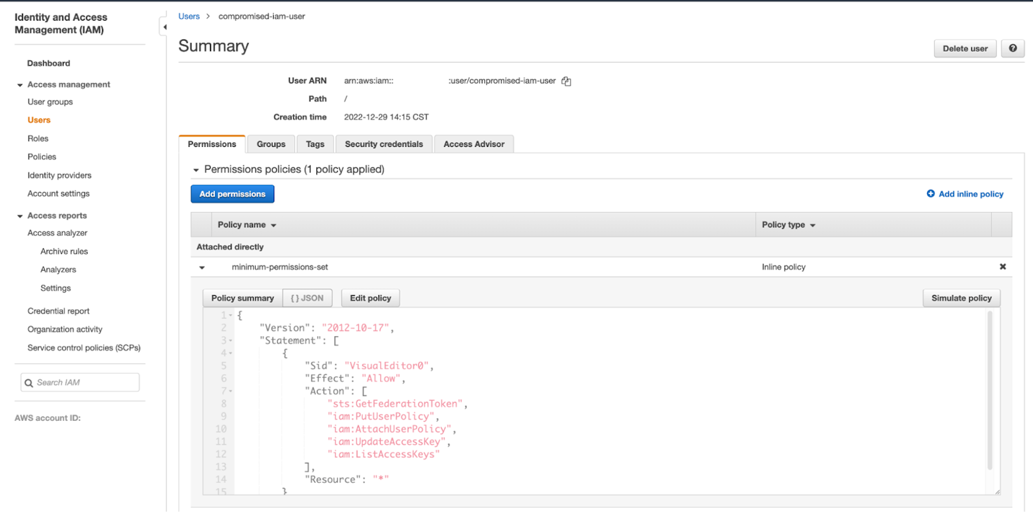Copy the User ARN with the copy icon
This screenshot has width=1033, height=512.
[566, 81]
